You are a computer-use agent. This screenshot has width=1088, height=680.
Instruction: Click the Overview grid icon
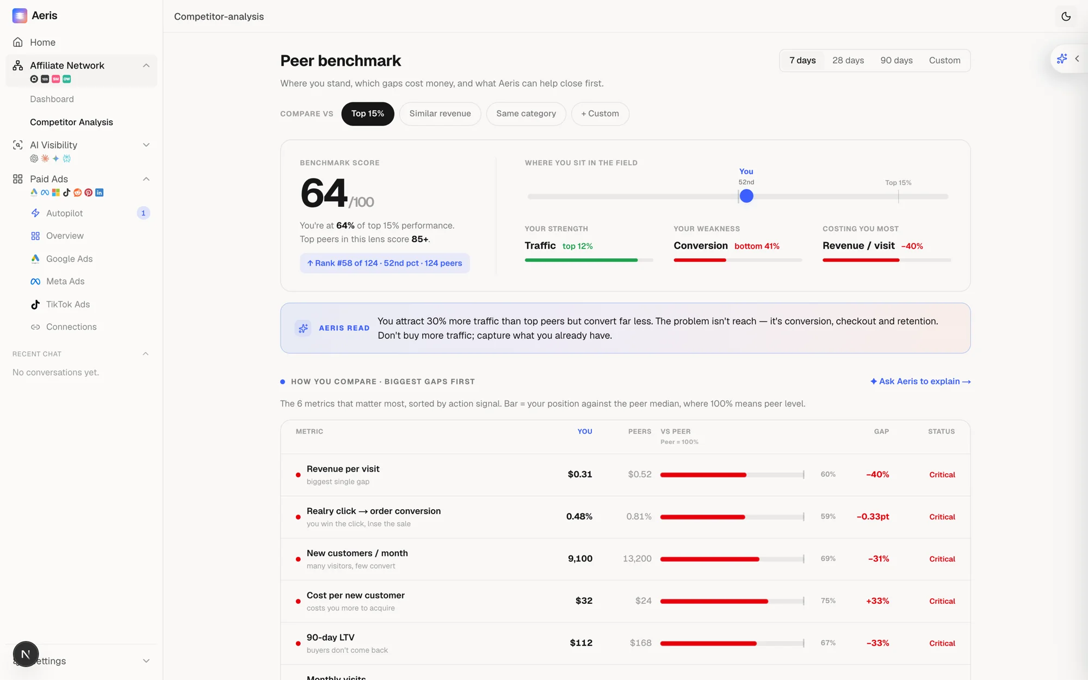[35, 236]
